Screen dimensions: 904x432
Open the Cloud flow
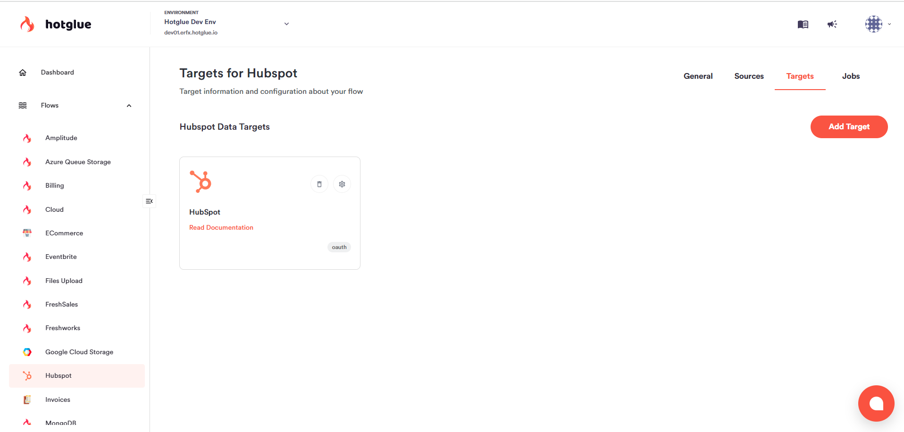coord(54,209)
